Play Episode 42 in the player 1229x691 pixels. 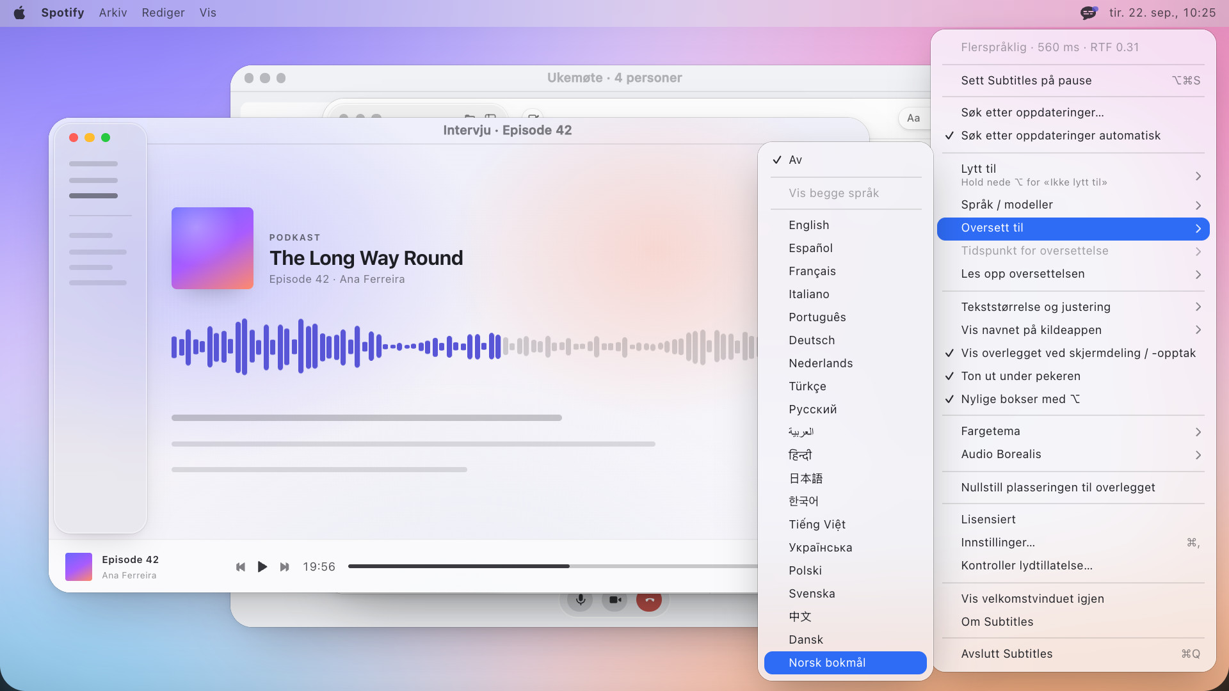click(262, 567)
